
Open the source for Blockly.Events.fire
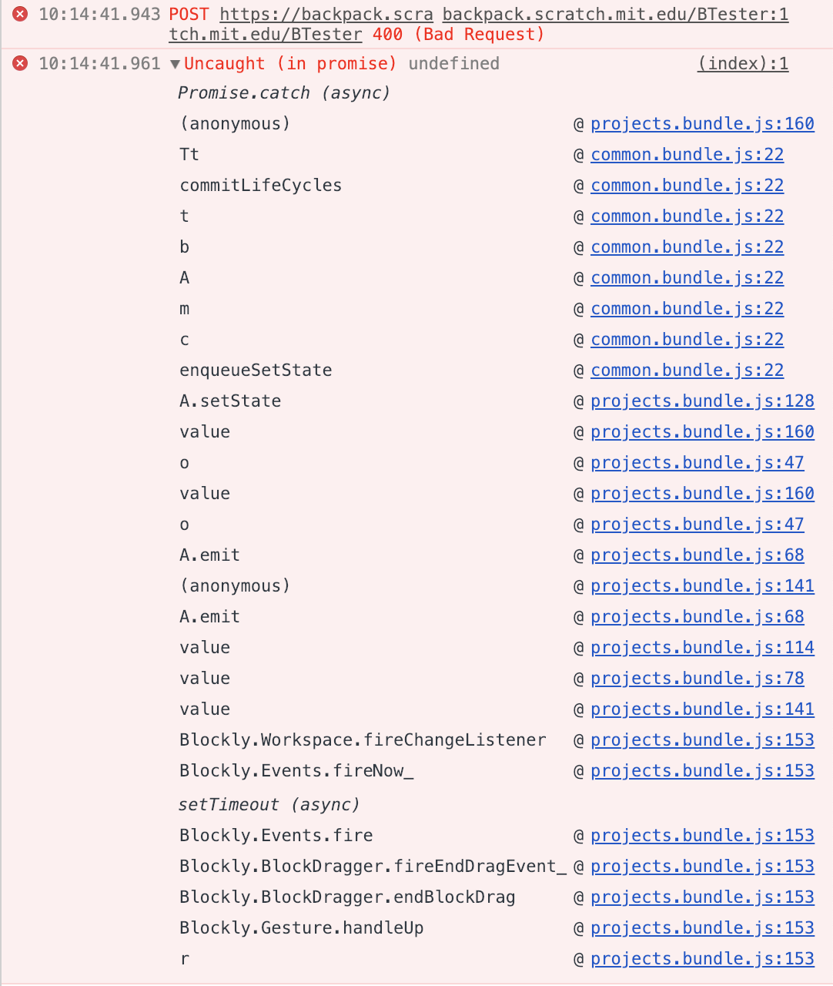tap(701, 835)
